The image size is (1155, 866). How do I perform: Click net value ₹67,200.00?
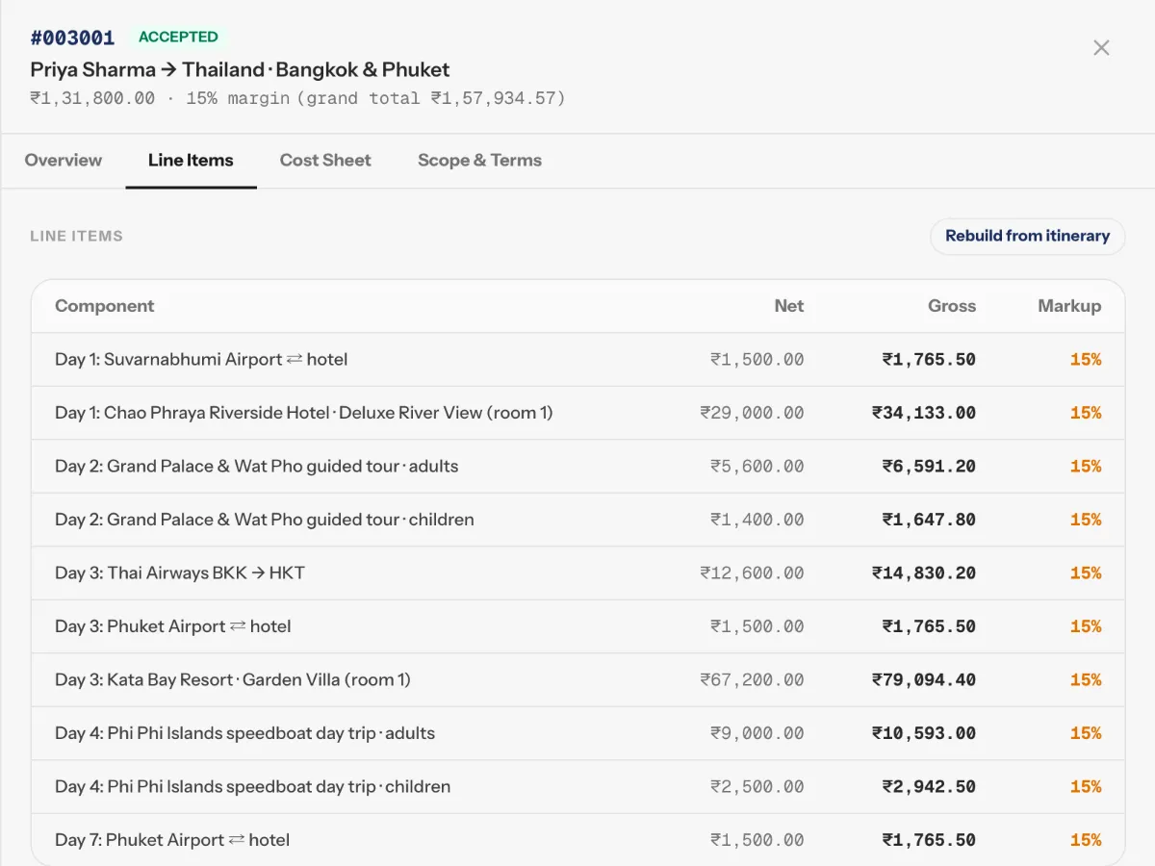[752, 680]
